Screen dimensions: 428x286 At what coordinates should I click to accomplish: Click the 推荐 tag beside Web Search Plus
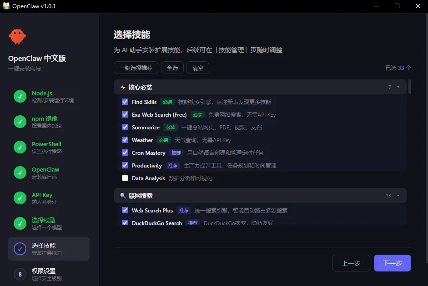[x=183, y=210]
